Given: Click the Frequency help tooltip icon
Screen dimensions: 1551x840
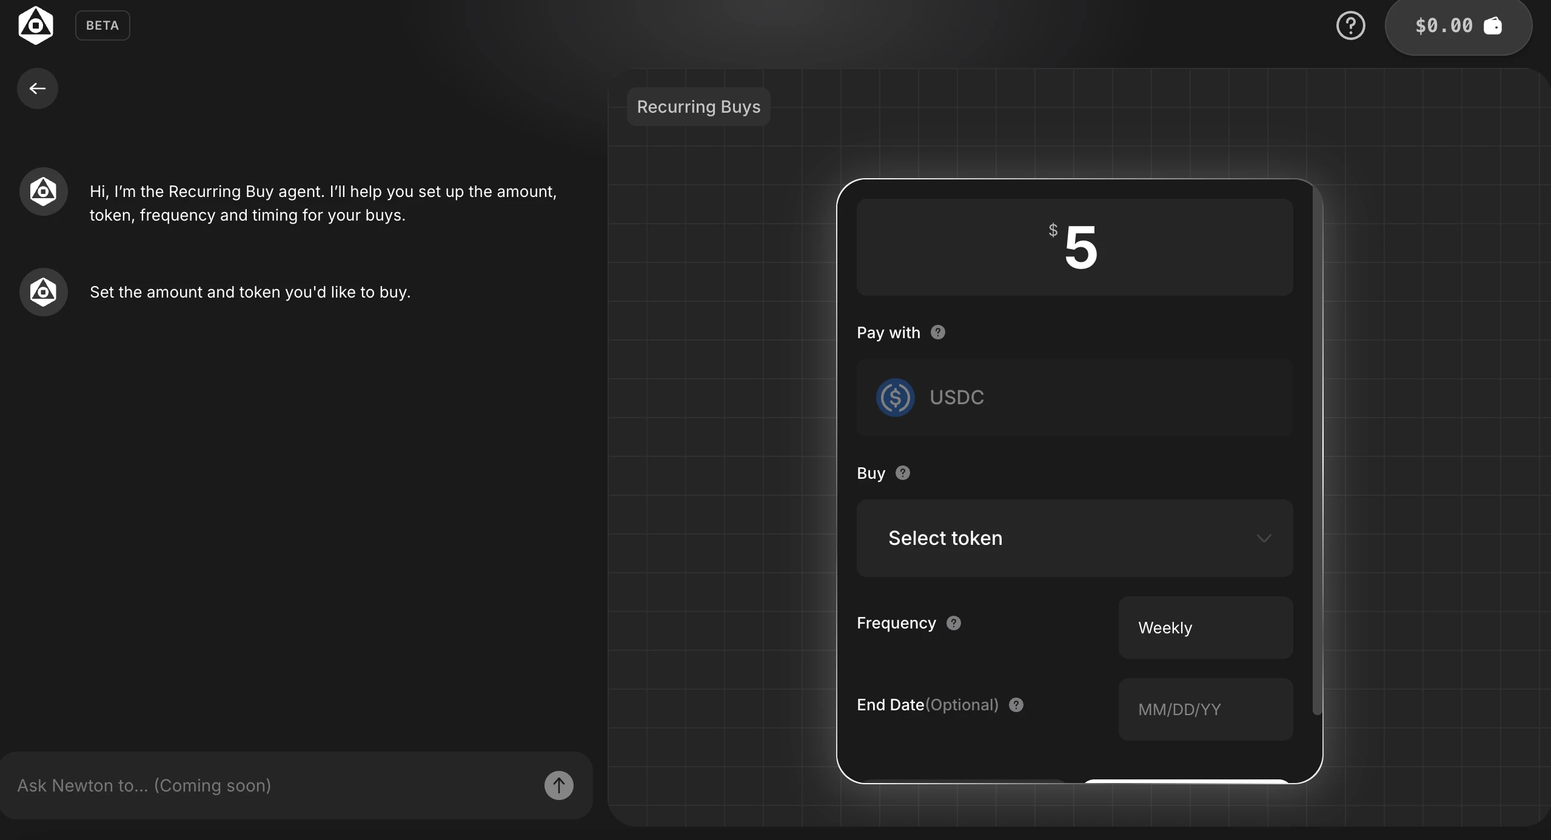Looking at the screenshot, I should click(x=953, y=623).
